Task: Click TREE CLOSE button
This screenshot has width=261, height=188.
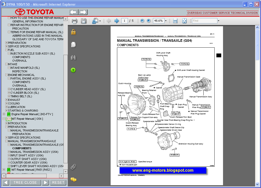Action: pyautogui.click(x=25, y=182)
